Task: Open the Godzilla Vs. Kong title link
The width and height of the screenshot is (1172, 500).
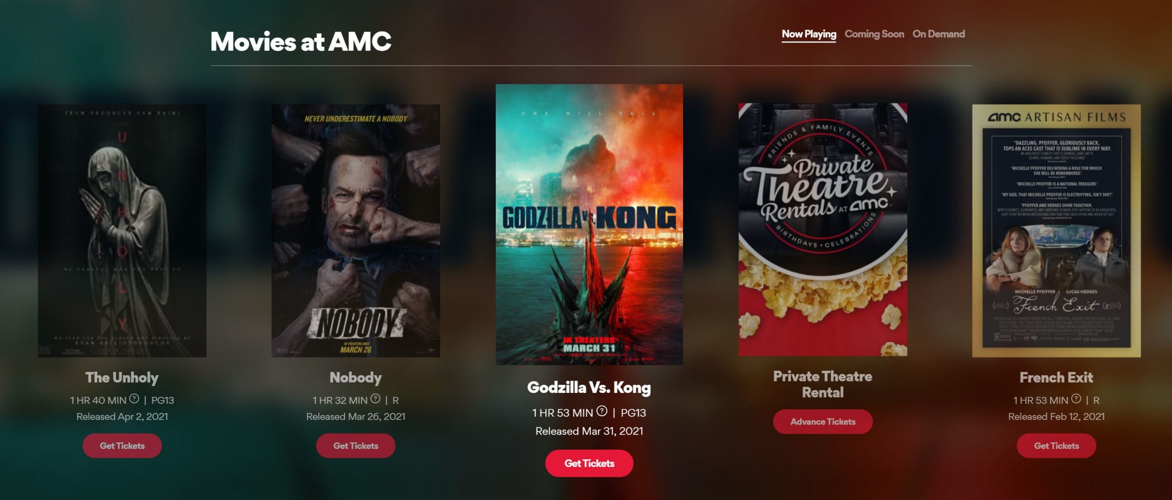Action: tap(589, 387)
